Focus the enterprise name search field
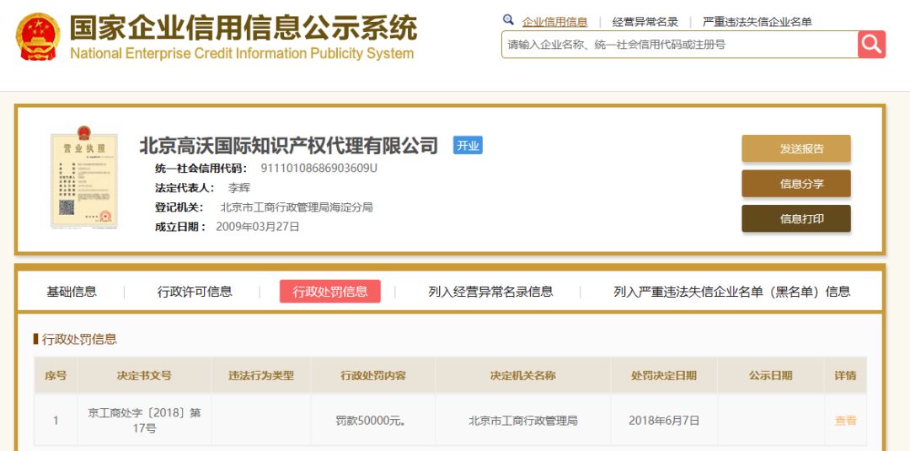Viewport: 910px width, 451px height. [x=680, y=44]
